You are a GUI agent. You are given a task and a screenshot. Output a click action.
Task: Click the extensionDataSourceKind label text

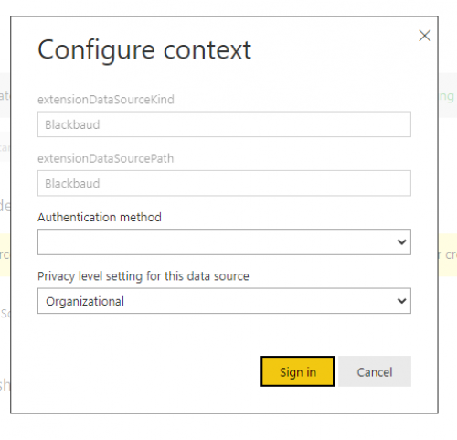click(106, 100)
